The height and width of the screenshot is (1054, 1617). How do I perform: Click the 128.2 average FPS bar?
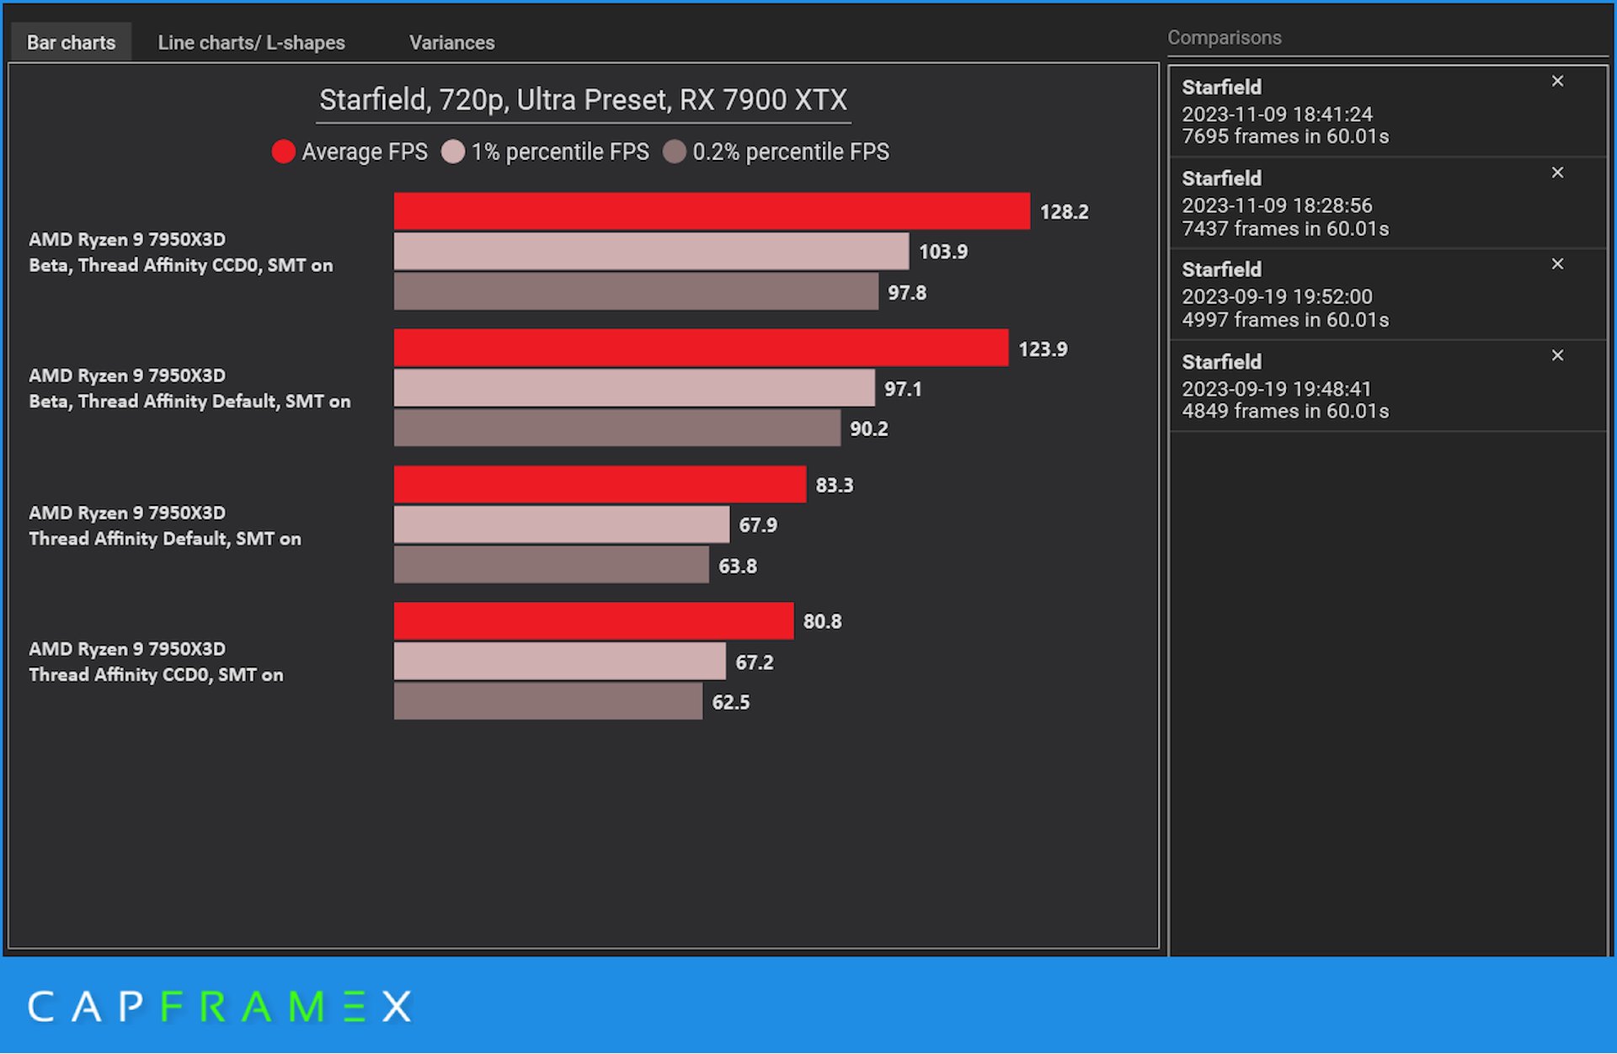pyautogui.click(x=712, y=211)
